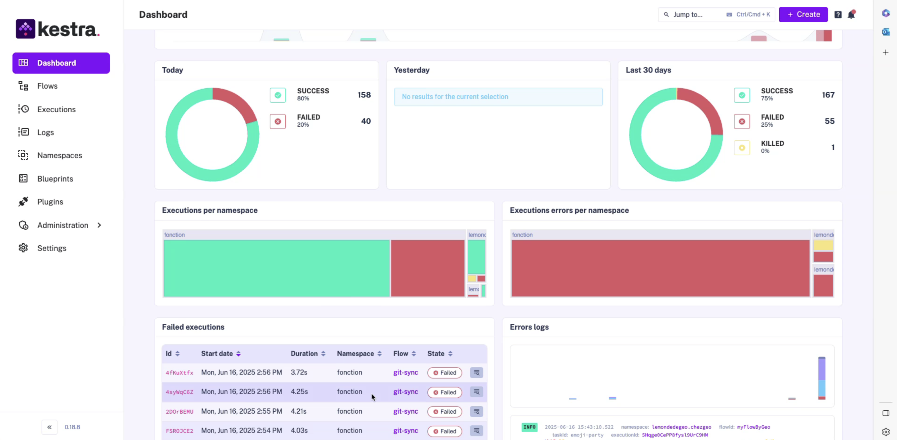Open logs icon for execution 4fKuXtfx
Screen dimensions: 897x440
(476, 372)
